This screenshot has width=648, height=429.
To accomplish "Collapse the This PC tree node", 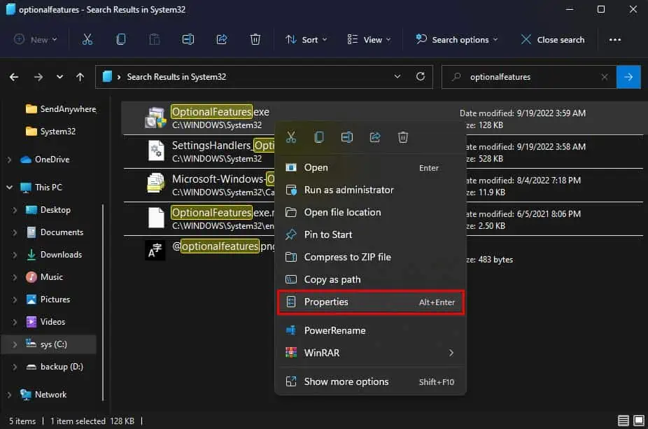I will (9, 188).
